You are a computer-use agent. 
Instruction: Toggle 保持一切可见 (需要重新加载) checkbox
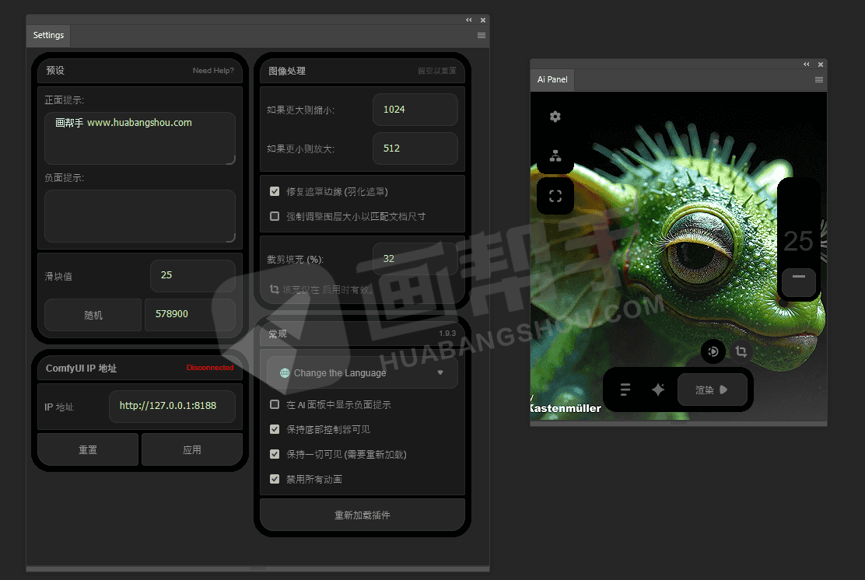[275, 454]
